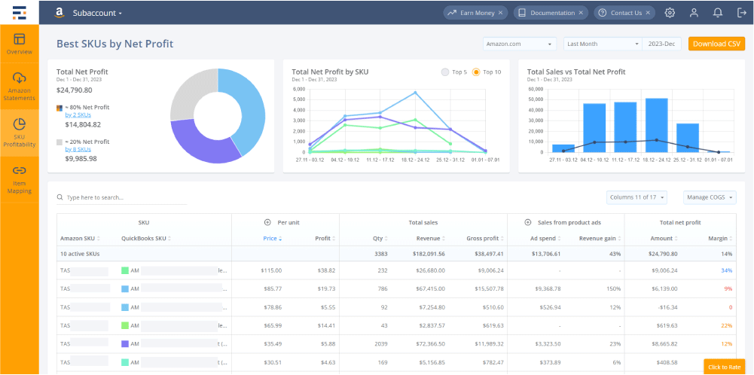This screenshot has width=754, height=375.
Task: Open Item Mapping in sidebar
Action: pos(20,179)
